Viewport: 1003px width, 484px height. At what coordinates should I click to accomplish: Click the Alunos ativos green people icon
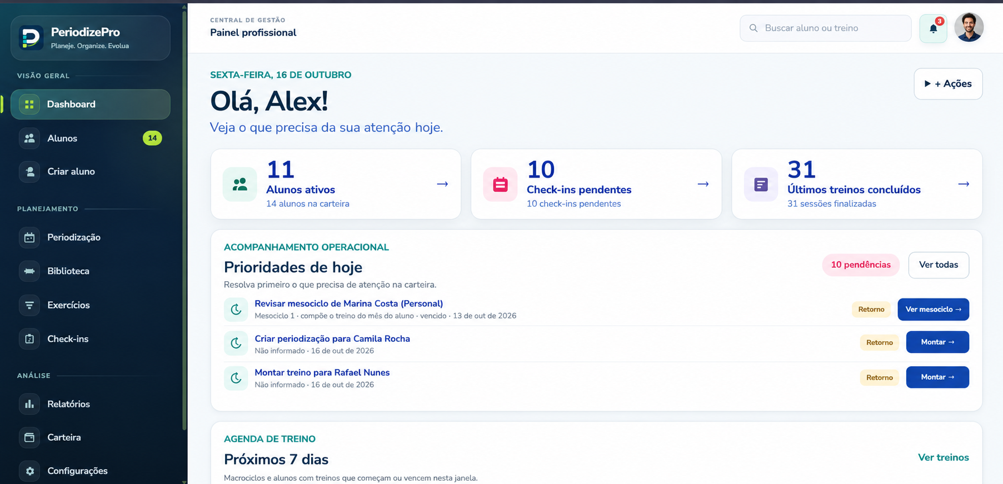click(x=240, y=184)
